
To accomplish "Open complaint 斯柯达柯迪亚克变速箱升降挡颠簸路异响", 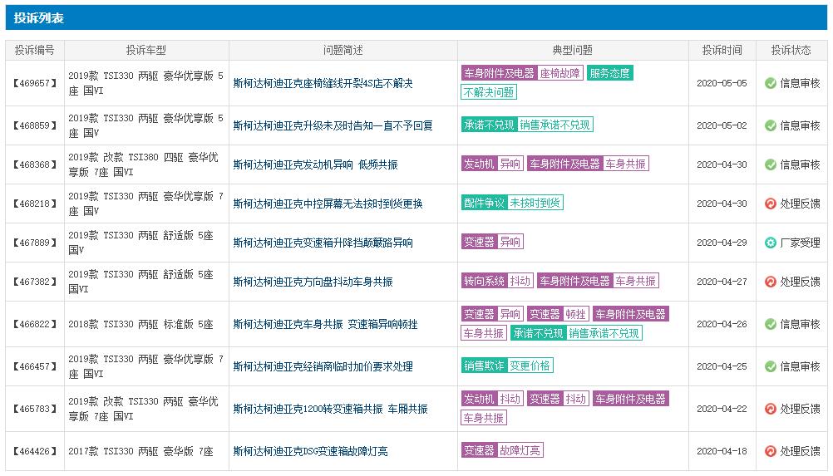I will [323, 243].
